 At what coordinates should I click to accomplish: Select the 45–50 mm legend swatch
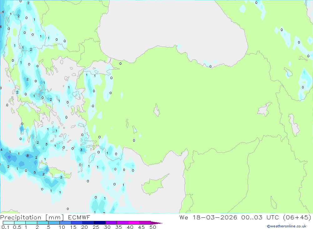point(145,223)
